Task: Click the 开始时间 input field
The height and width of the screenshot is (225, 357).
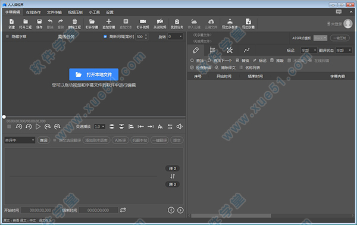Action: coord(40,210)
